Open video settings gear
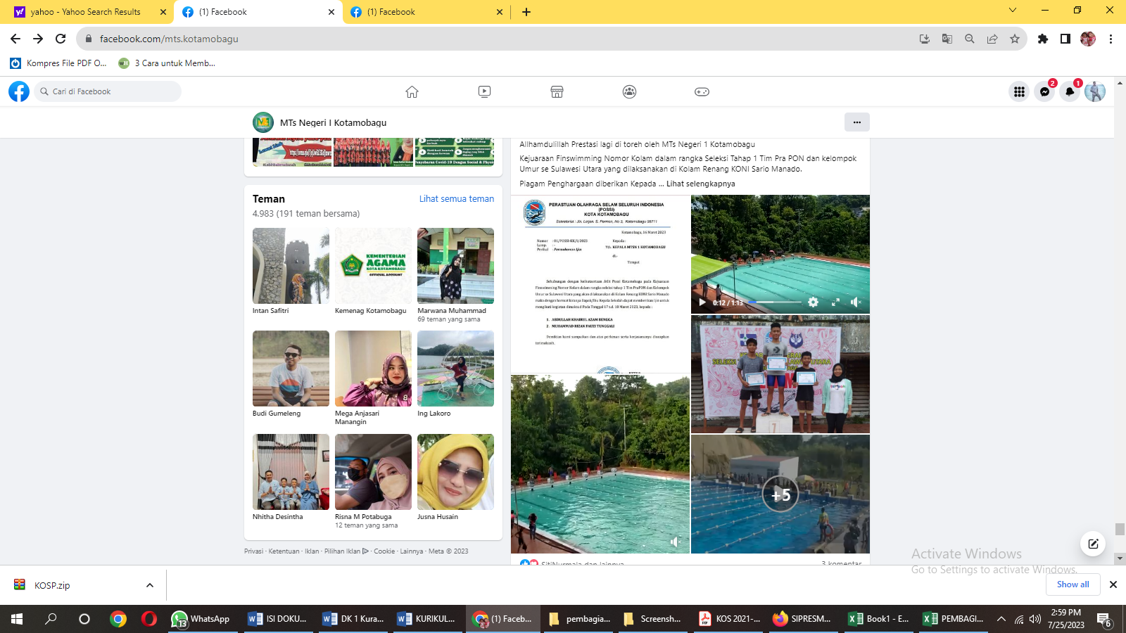This screenshot has width=1126, height=633. 813,302
